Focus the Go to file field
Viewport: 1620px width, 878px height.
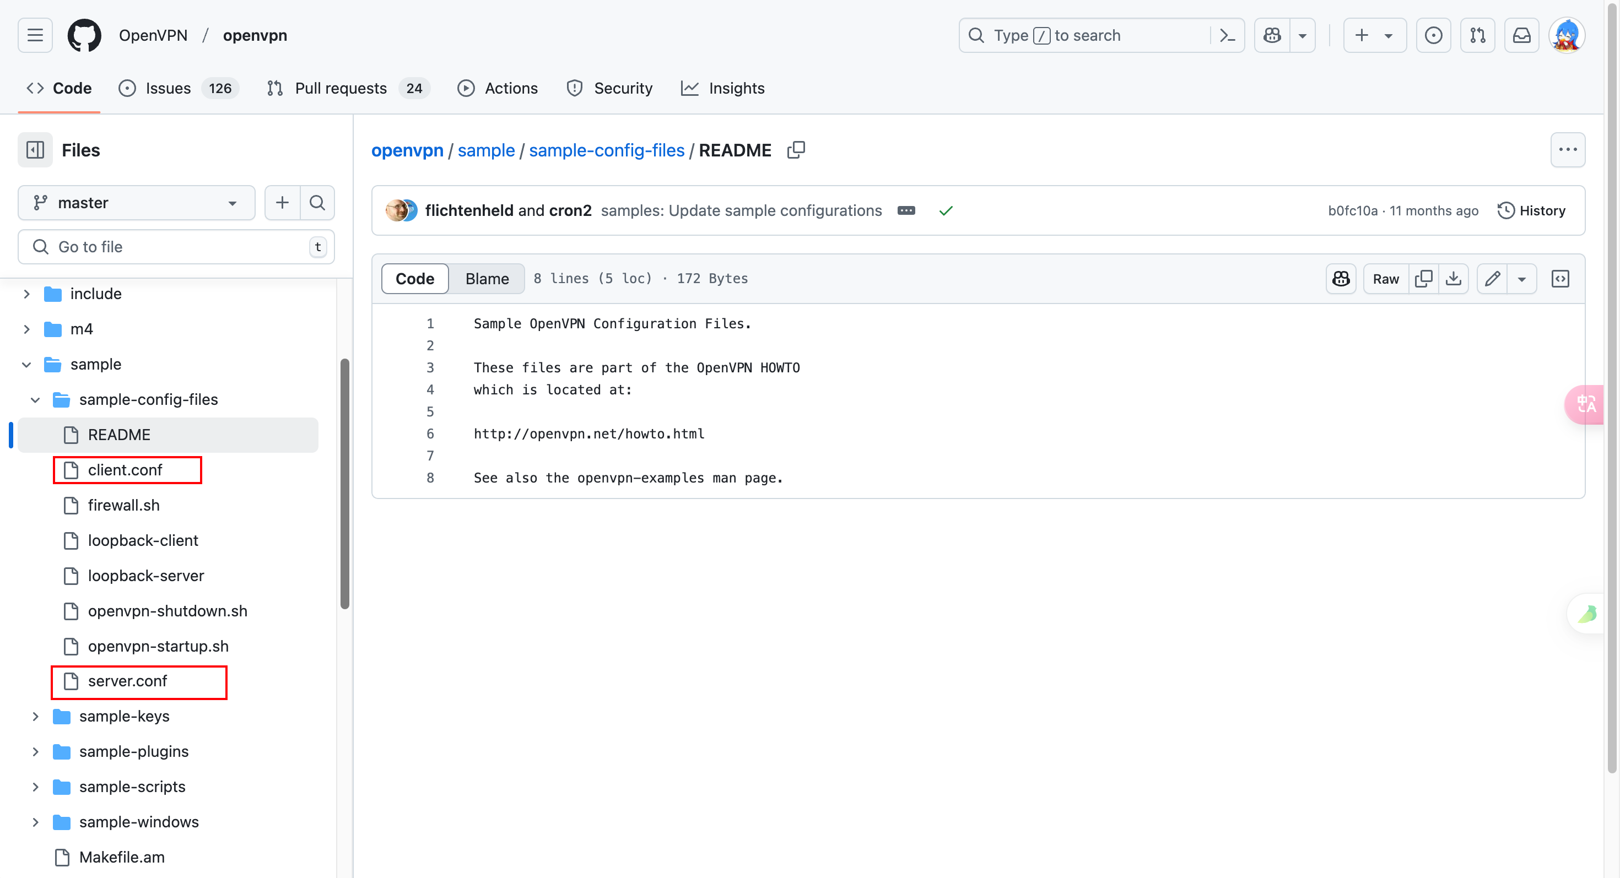[175, 246]
